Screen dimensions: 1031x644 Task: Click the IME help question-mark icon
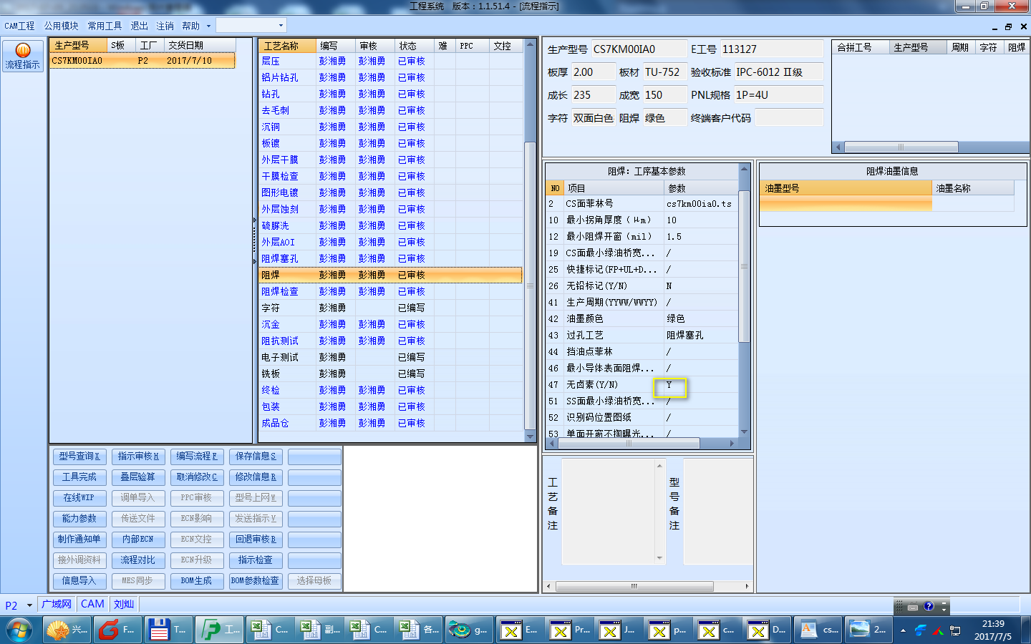[x=929, y=606]
